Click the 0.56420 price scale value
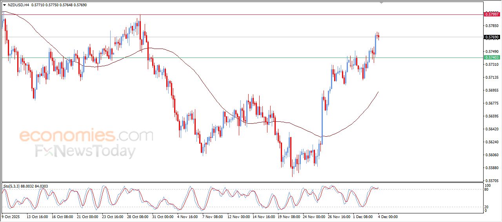 (x=491, y=129)
